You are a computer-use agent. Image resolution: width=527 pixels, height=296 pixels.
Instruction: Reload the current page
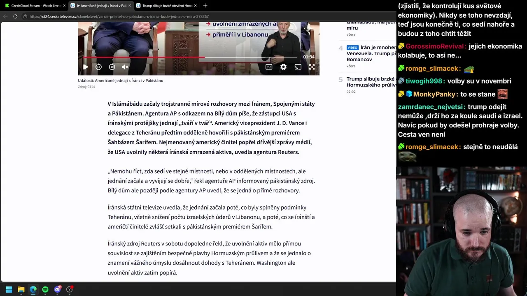[15, 16]
